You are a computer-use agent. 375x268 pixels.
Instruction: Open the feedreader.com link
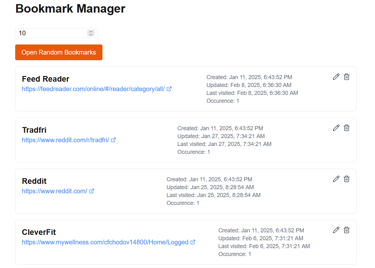[93, 89]
